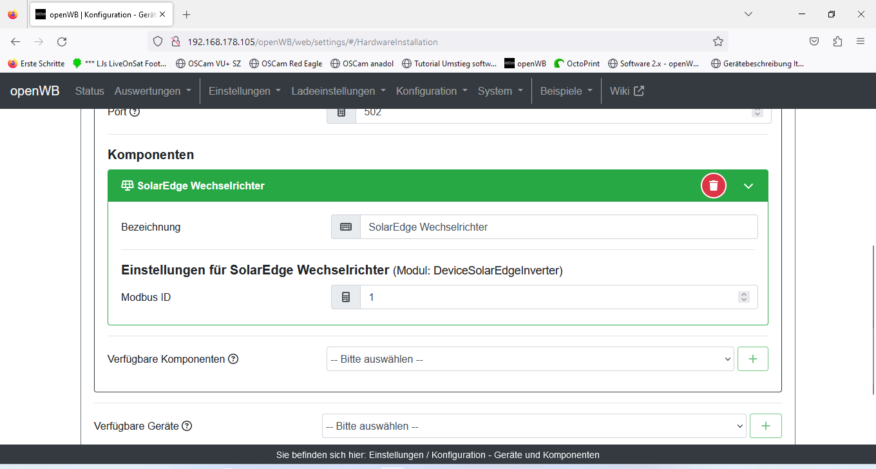Click the calculator icon beside Modbus ID
Screen dimensions: 876x469
point(346,297)
